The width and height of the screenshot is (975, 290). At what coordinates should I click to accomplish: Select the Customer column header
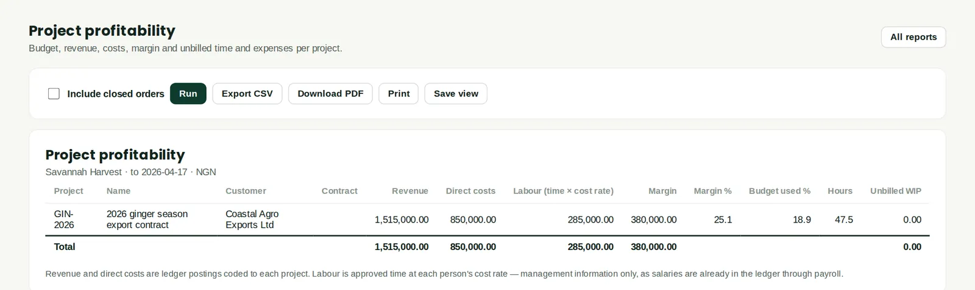pyautogui.click(x=246, y=191)
